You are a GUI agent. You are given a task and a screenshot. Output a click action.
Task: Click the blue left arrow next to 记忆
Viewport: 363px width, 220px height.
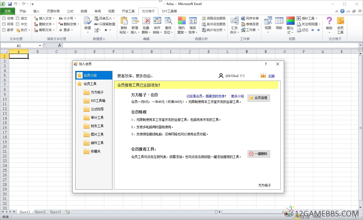point(313,30)
